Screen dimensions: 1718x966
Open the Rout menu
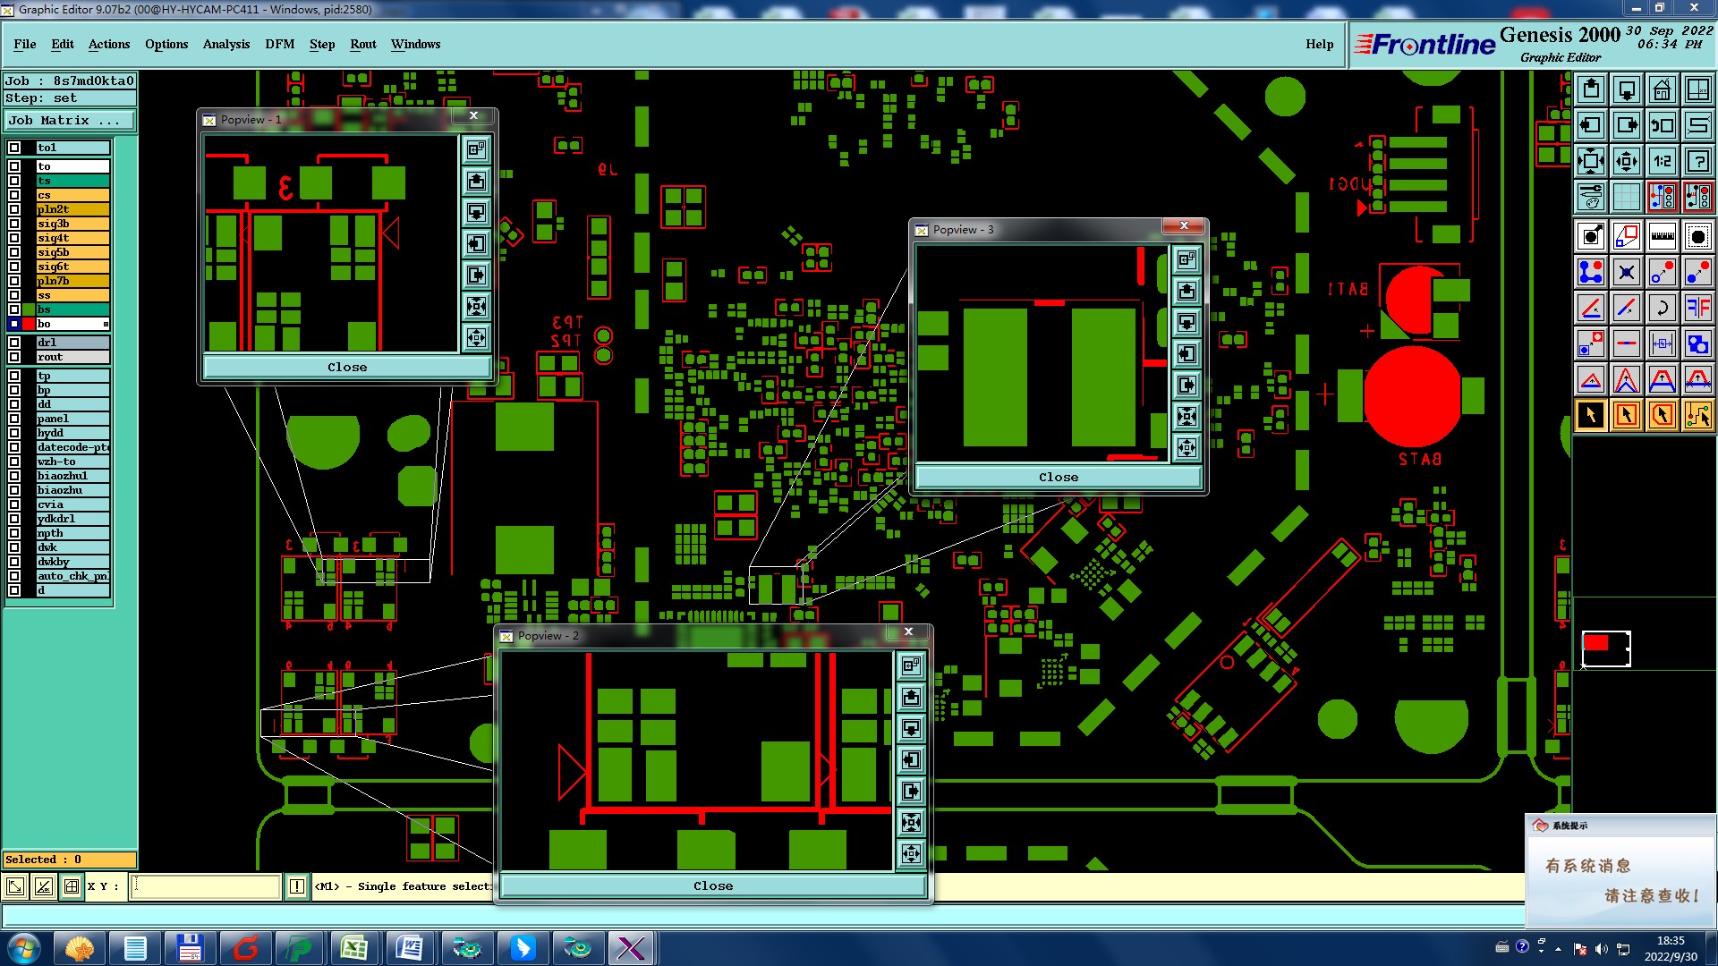pos(362,44)
